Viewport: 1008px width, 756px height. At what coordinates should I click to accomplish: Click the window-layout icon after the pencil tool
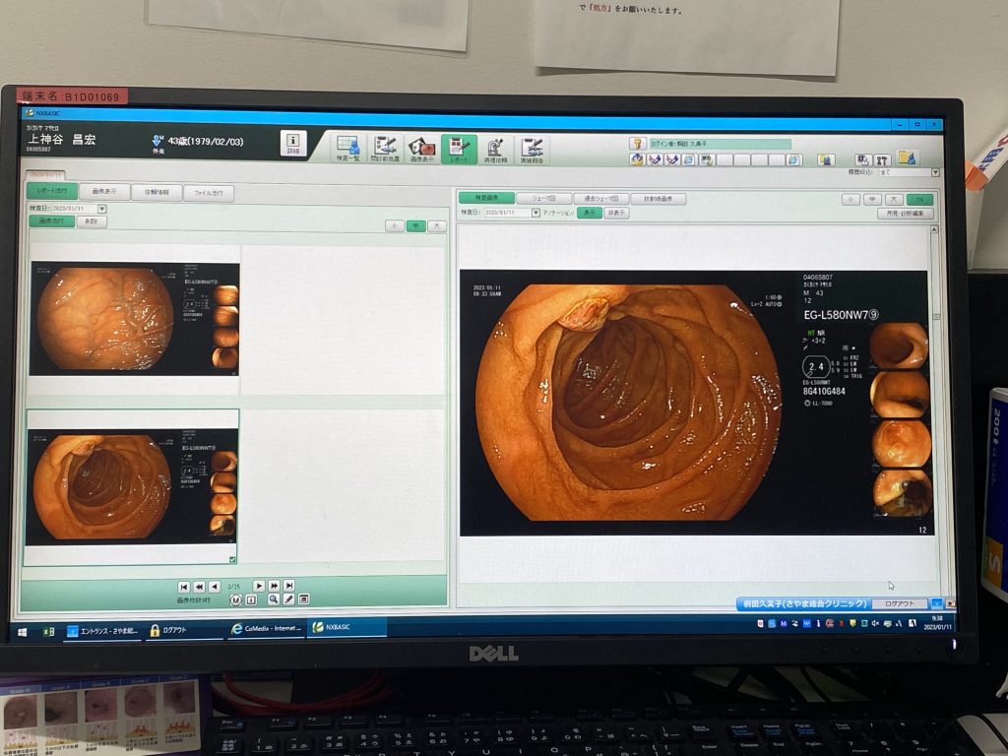coord(304,599)
